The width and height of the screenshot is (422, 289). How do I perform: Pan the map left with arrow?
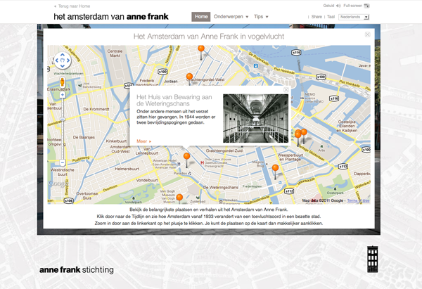pos(57,60)
